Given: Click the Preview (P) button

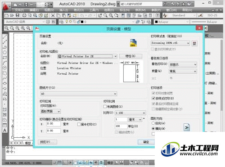Looking at the screenshot, I should (x=47, y=142).
